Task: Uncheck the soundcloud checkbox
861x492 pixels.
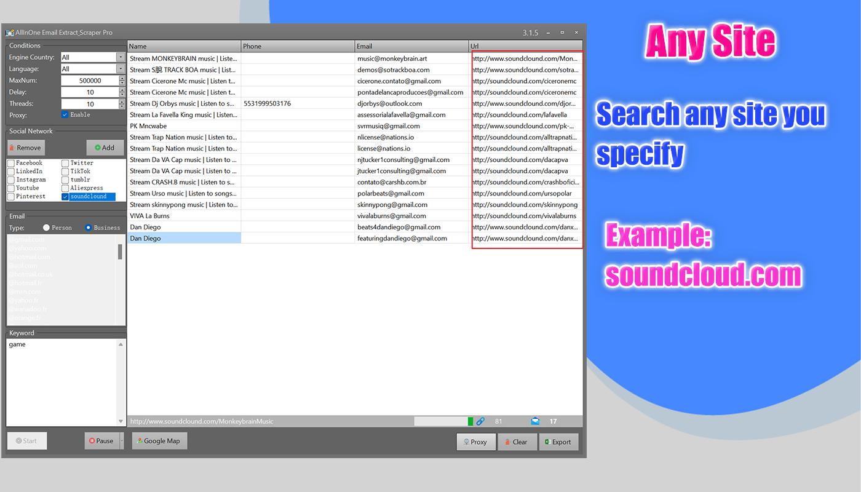Action: (x=65, y=197)
